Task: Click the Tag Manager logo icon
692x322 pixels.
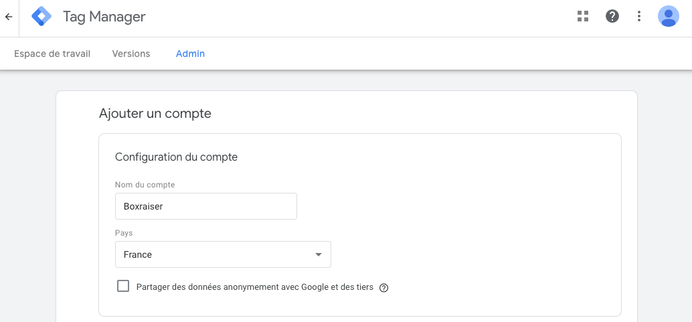Action: [x=41, y=17]
